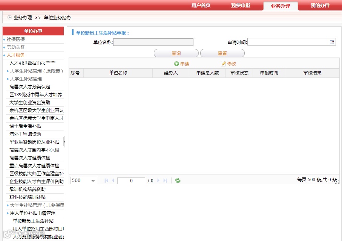Open 承训机构培养资助 item

point(28,189)
